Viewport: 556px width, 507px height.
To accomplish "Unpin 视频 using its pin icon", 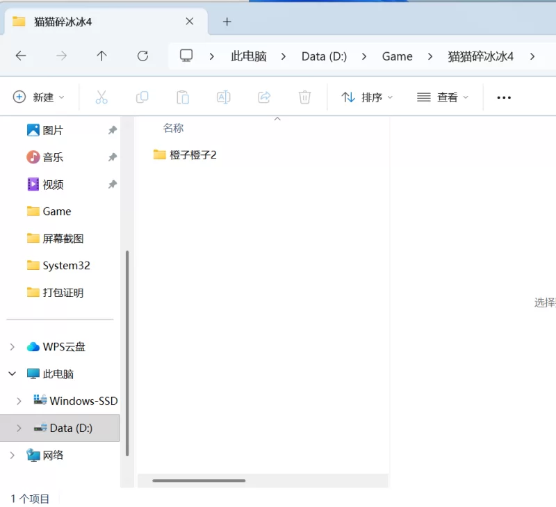I will coord(113,184).
